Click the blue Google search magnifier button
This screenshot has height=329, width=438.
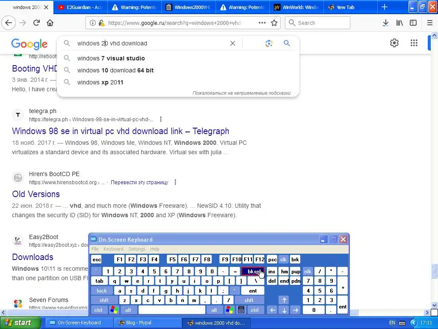click(x=287, y=43)
